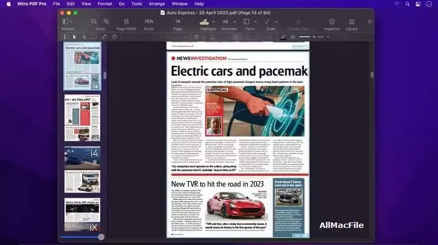Click the 'Electric cars and pacemak' headline
The image size is (438, 245).
(239, 71)
